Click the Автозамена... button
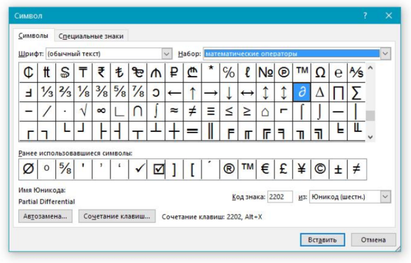Image resolution: width=411 pixels, height=263 pixels. pos(45,216)
